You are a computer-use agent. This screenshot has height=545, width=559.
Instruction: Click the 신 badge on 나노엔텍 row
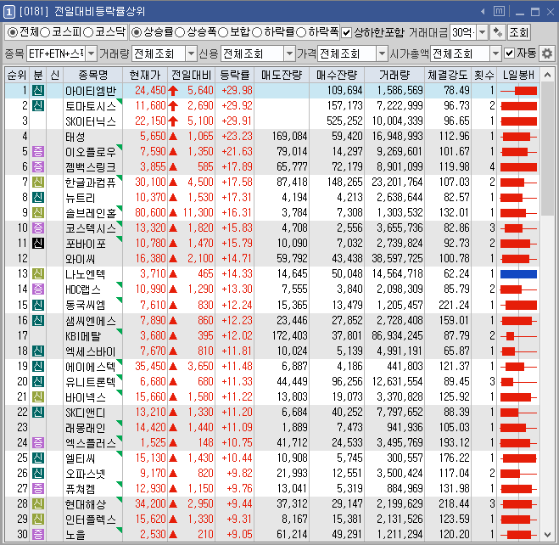38,274
